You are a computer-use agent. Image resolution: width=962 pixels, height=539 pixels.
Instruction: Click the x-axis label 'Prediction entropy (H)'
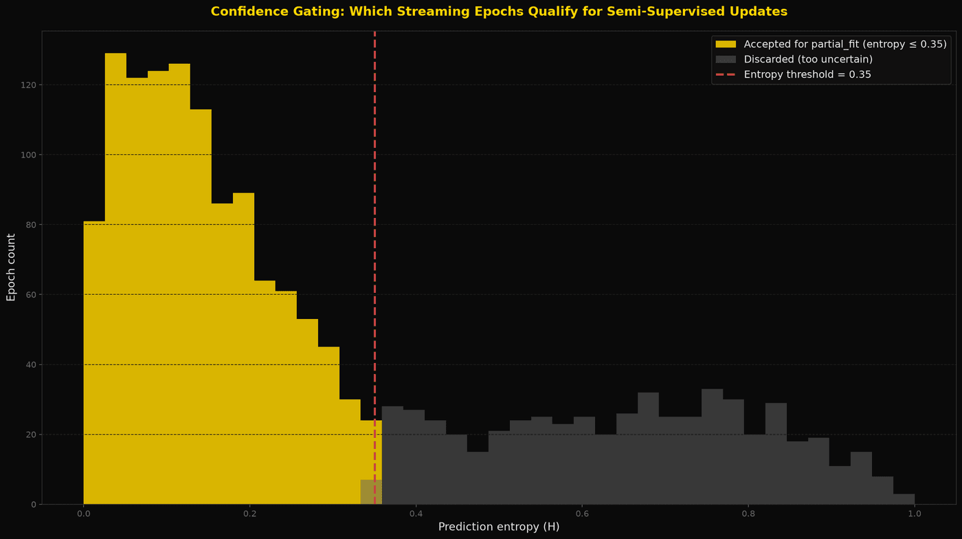[499, 527]
